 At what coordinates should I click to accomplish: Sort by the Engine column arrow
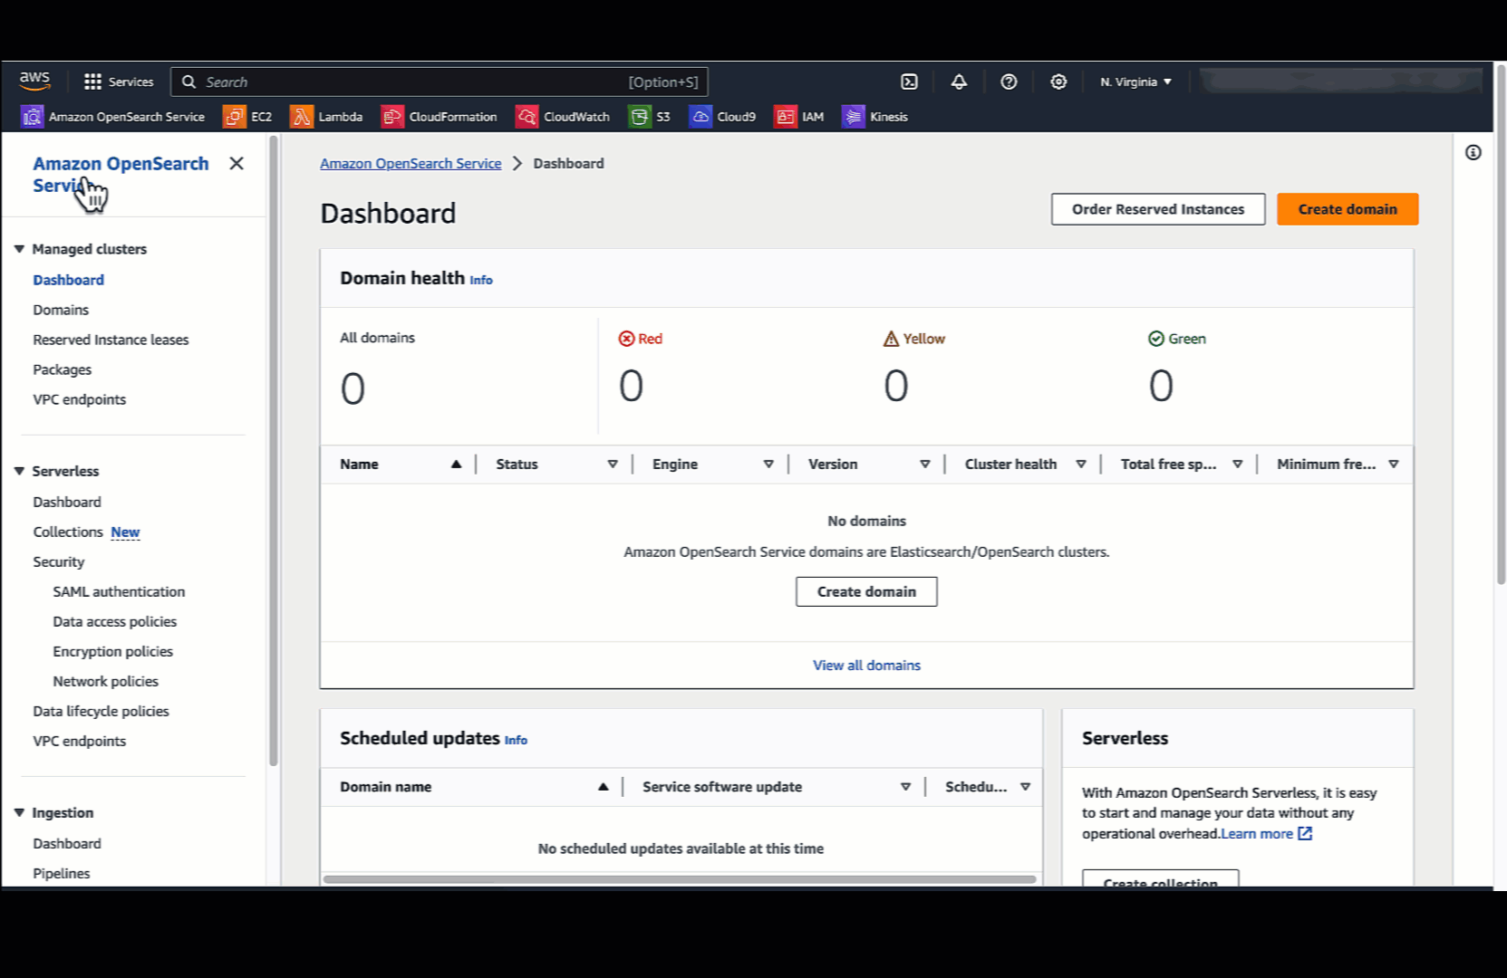click(x=768, y=465)
